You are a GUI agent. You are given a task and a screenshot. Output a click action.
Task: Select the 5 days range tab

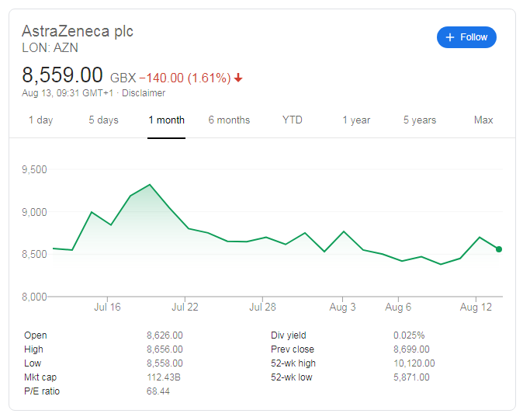tap(103, 120)
